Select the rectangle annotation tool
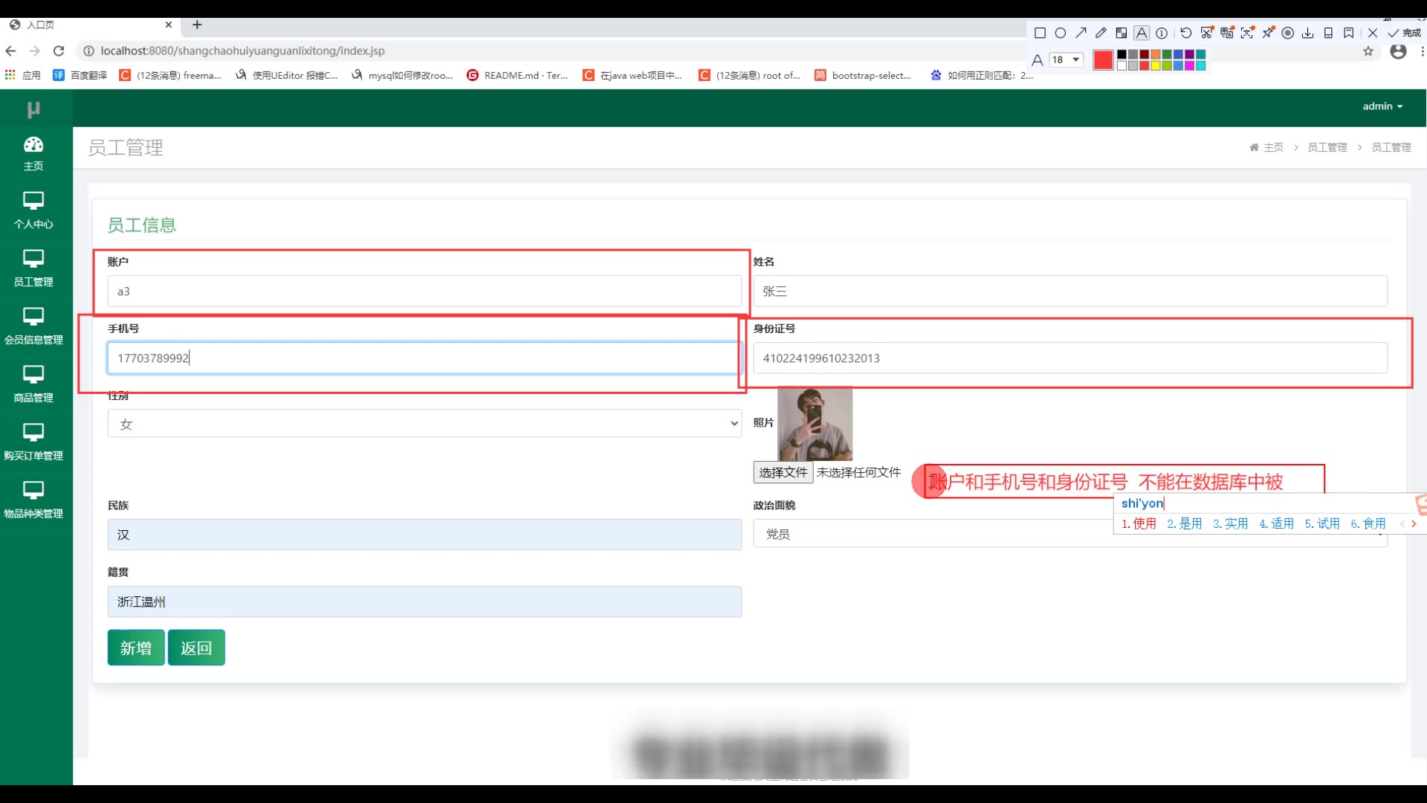1427x803 pixels. 1040,33
